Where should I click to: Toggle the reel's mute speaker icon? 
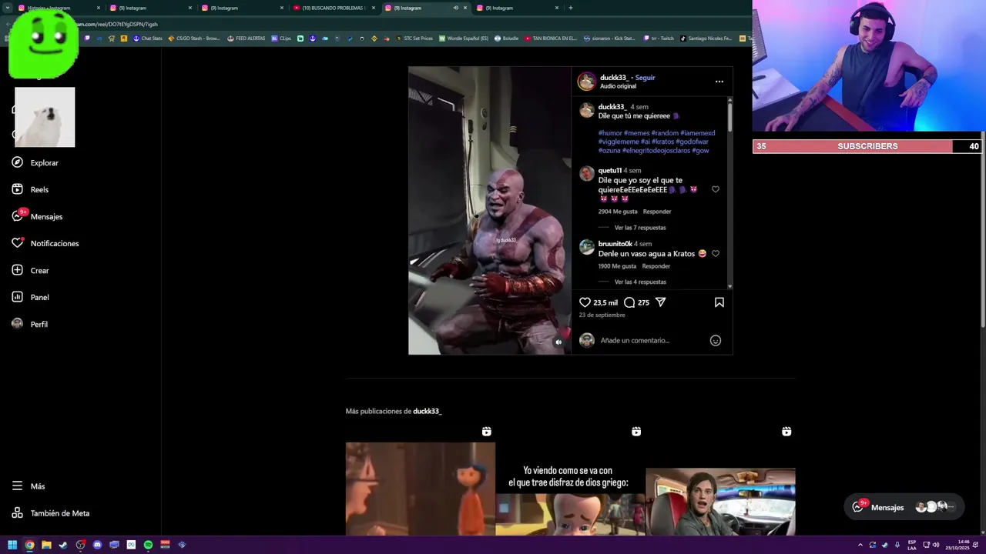pos(558,342)
